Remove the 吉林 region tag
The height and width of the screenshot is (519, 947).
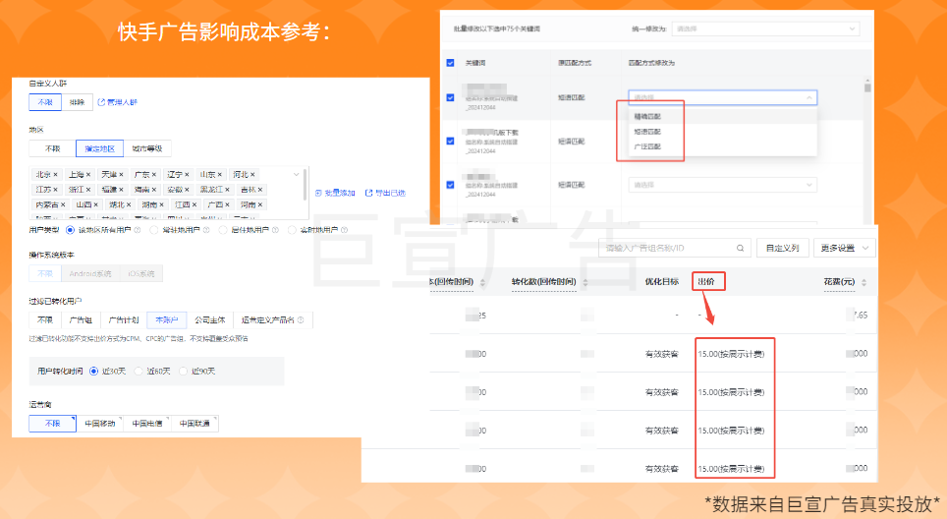pyautogui.click(x=260, y=190)
